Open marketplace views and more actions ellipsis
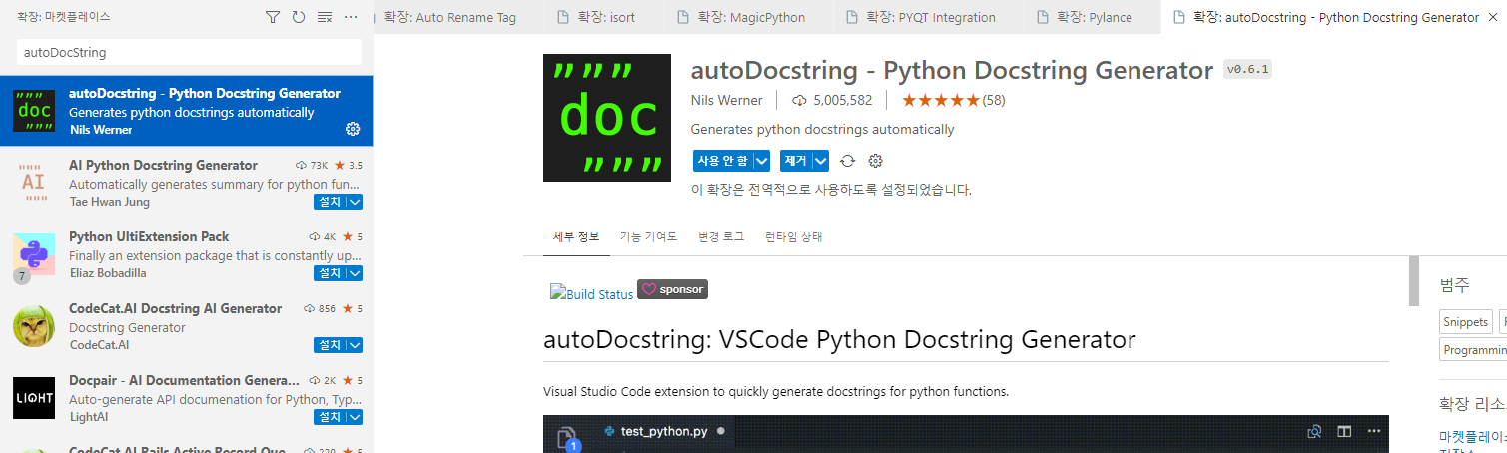 [x=351, y=17]
